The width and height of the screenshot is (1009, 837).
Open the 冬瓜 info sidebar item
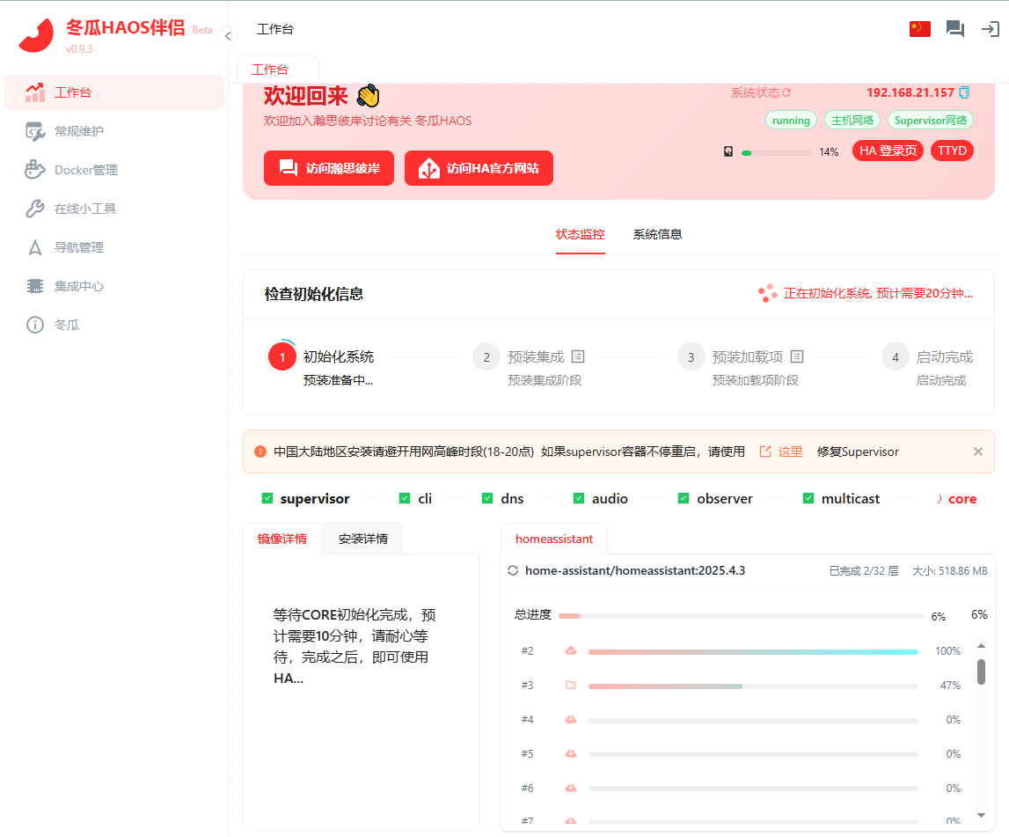(113, 325)
